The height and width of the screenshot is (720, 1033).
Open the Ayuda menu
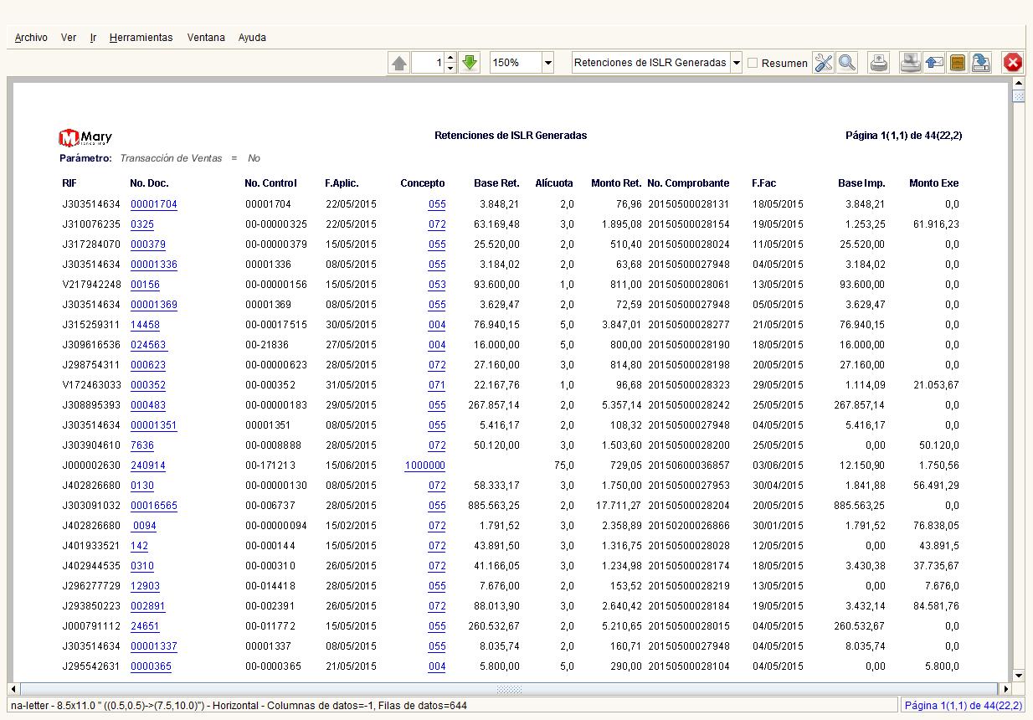click(x=252, y=38)
